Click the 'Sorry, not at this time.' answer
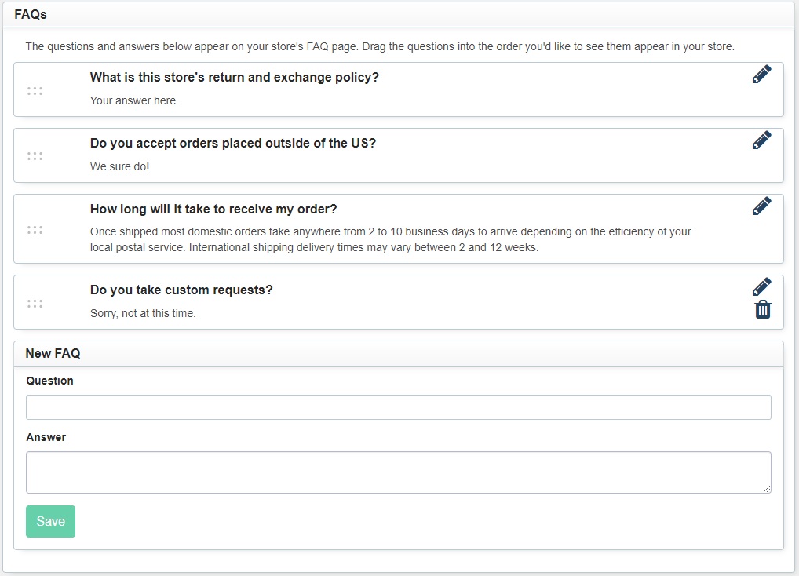The width and height of the screenshot is (799, 576). [143, 313]
